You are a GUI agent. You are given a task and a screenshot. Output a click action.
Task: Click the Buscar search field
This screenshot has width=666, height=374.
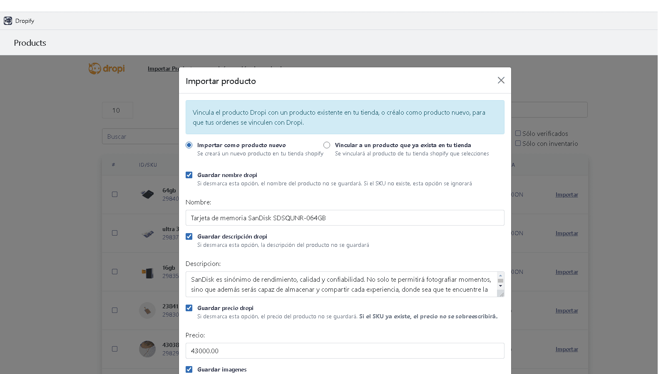point(141,136)
